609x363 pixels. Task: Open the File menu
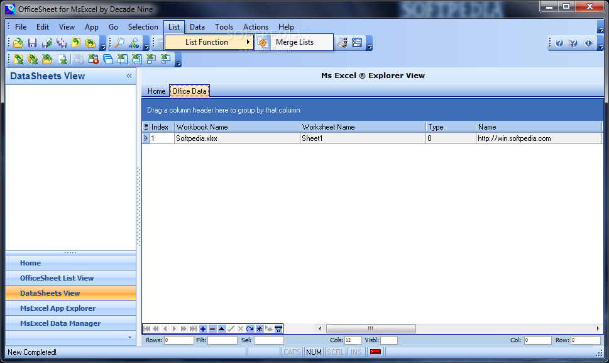pos(21,27)
